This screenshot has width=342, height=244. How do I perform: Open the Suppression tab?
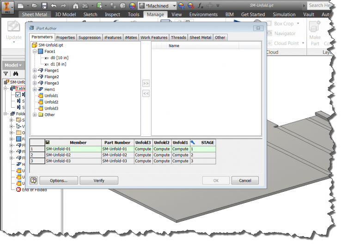[89, 37]
